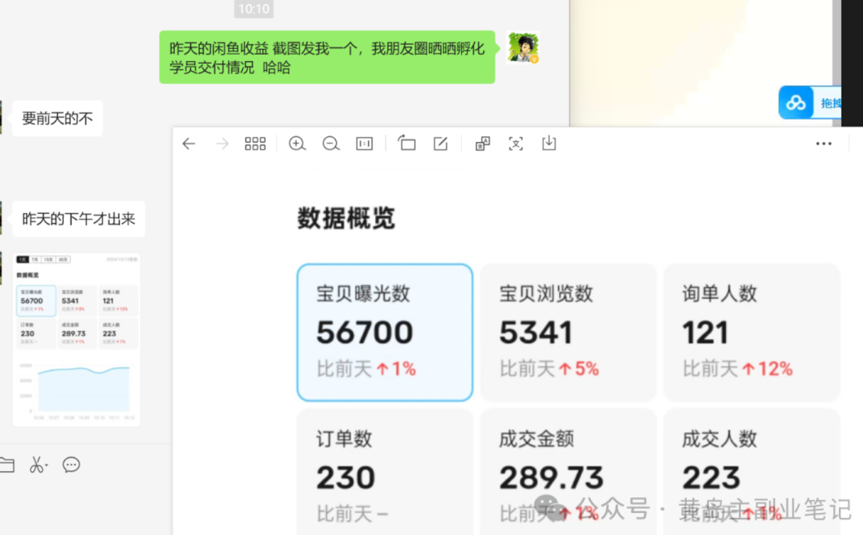Edit the image with the pencil icon
The width and height of the screenshot is (863, 535).
[441, 144]
